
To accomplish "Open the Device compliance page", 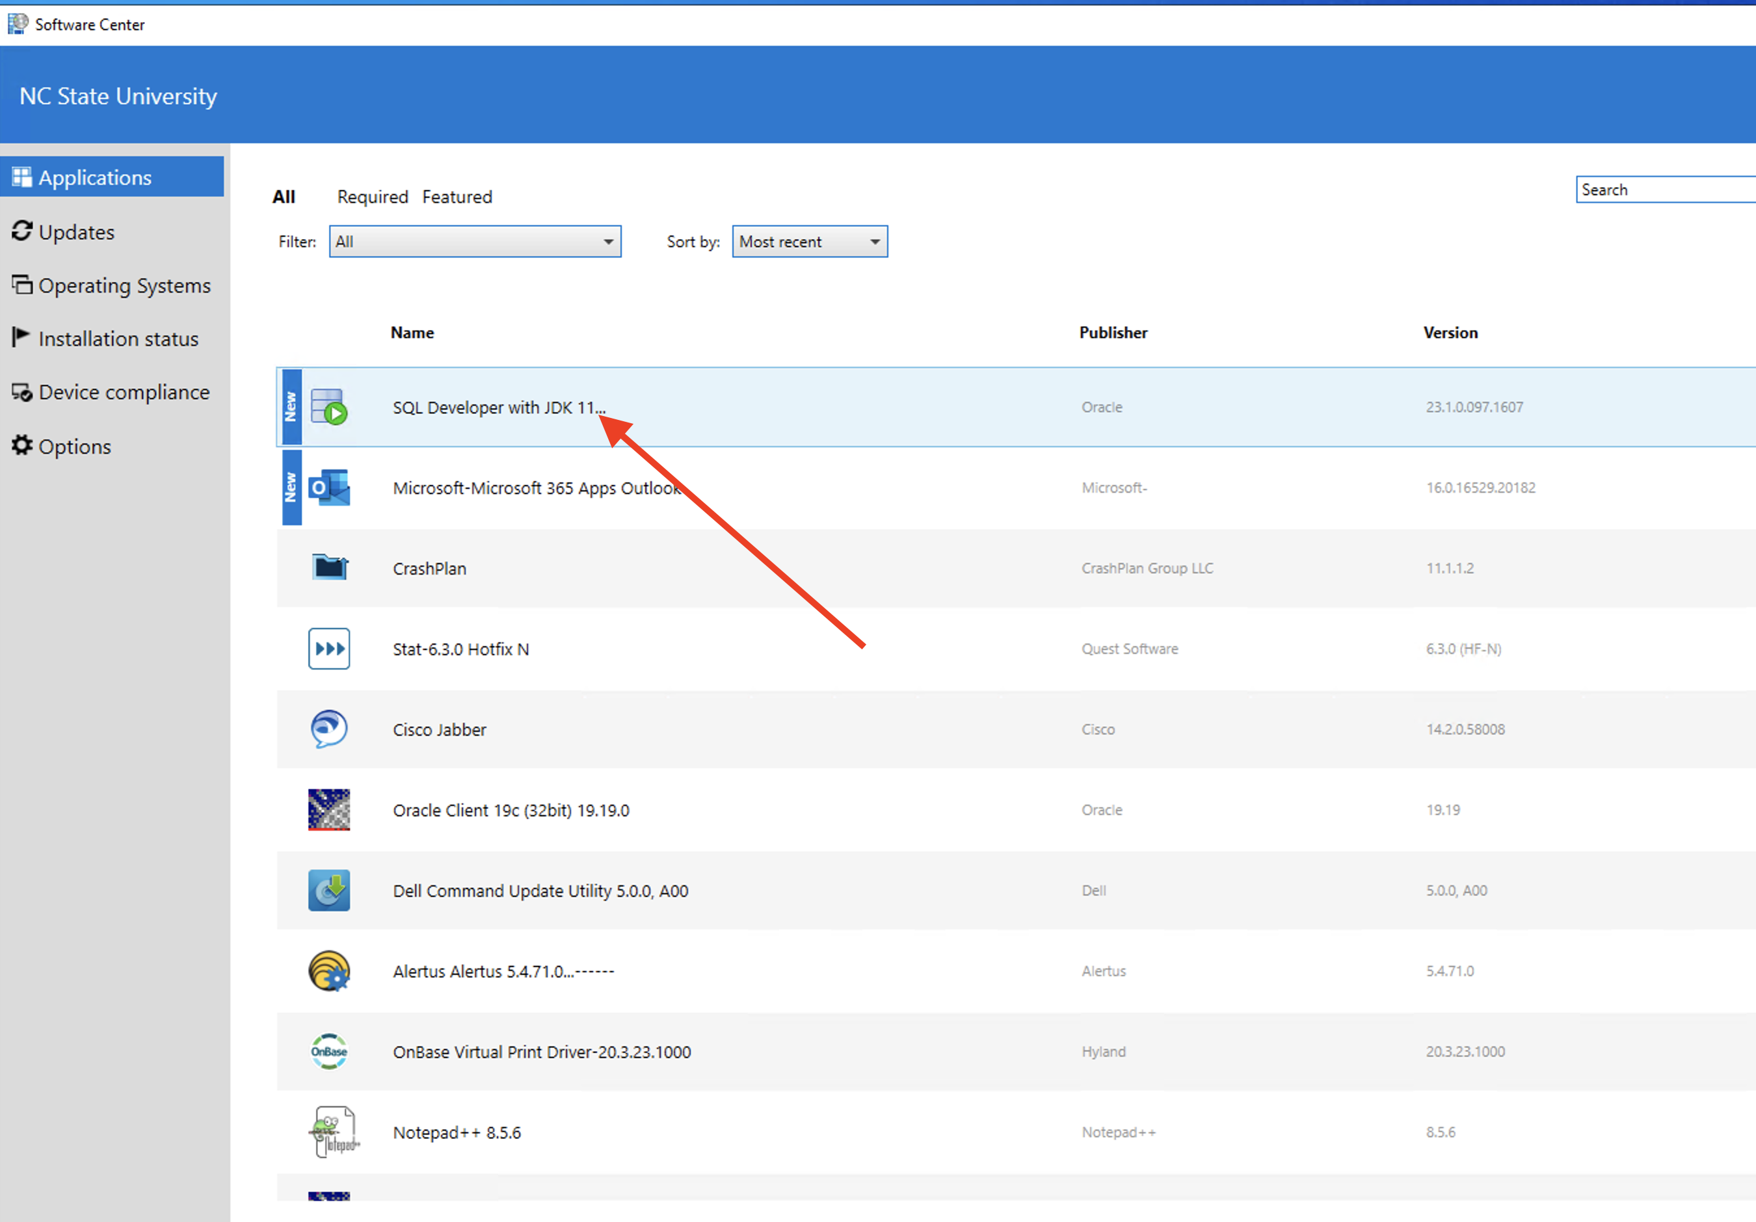I will [123, 392].
